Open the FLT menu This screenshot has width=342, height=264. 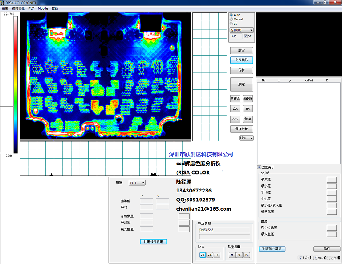pyautogui.click(x=32, y=8)
